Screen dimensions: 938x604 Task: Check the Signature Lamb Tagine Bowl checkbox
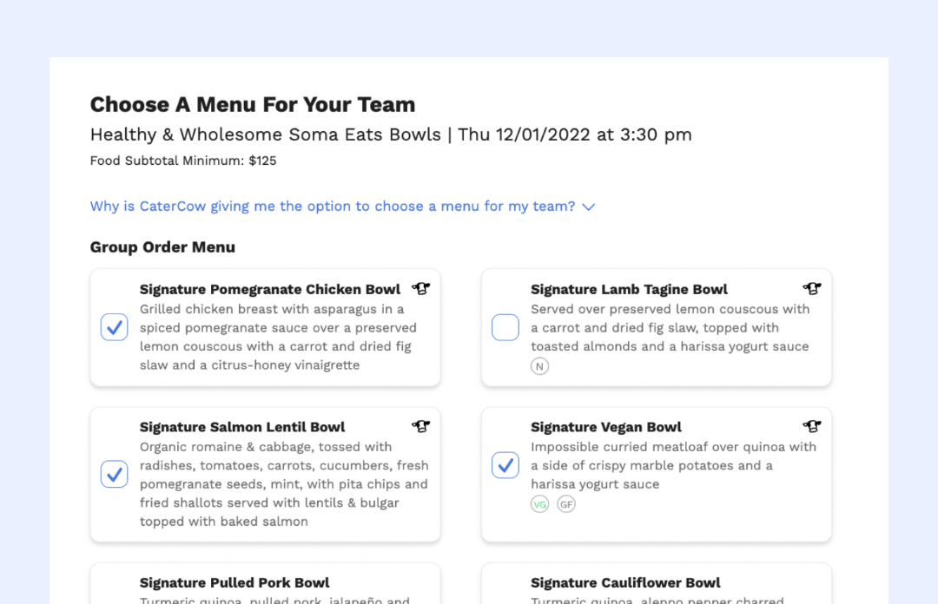(505, 327)
